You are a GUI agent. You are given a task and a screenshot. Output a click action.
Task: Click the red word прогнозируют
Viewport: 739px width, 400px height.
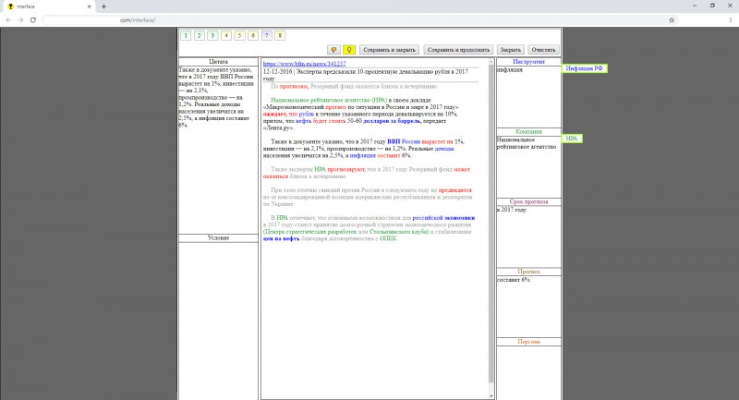tap(345, 169)
